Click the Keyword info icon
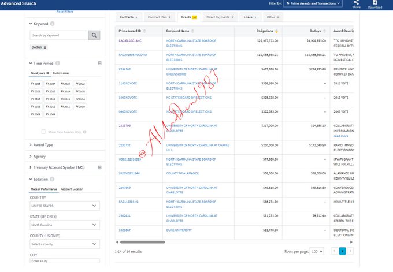 coord(53,24)
